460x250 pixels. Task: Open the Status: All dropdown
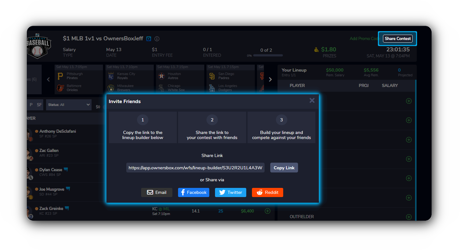tap(69, 105)
